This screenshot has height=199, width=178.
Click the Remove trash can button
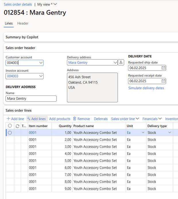point(82,119)
